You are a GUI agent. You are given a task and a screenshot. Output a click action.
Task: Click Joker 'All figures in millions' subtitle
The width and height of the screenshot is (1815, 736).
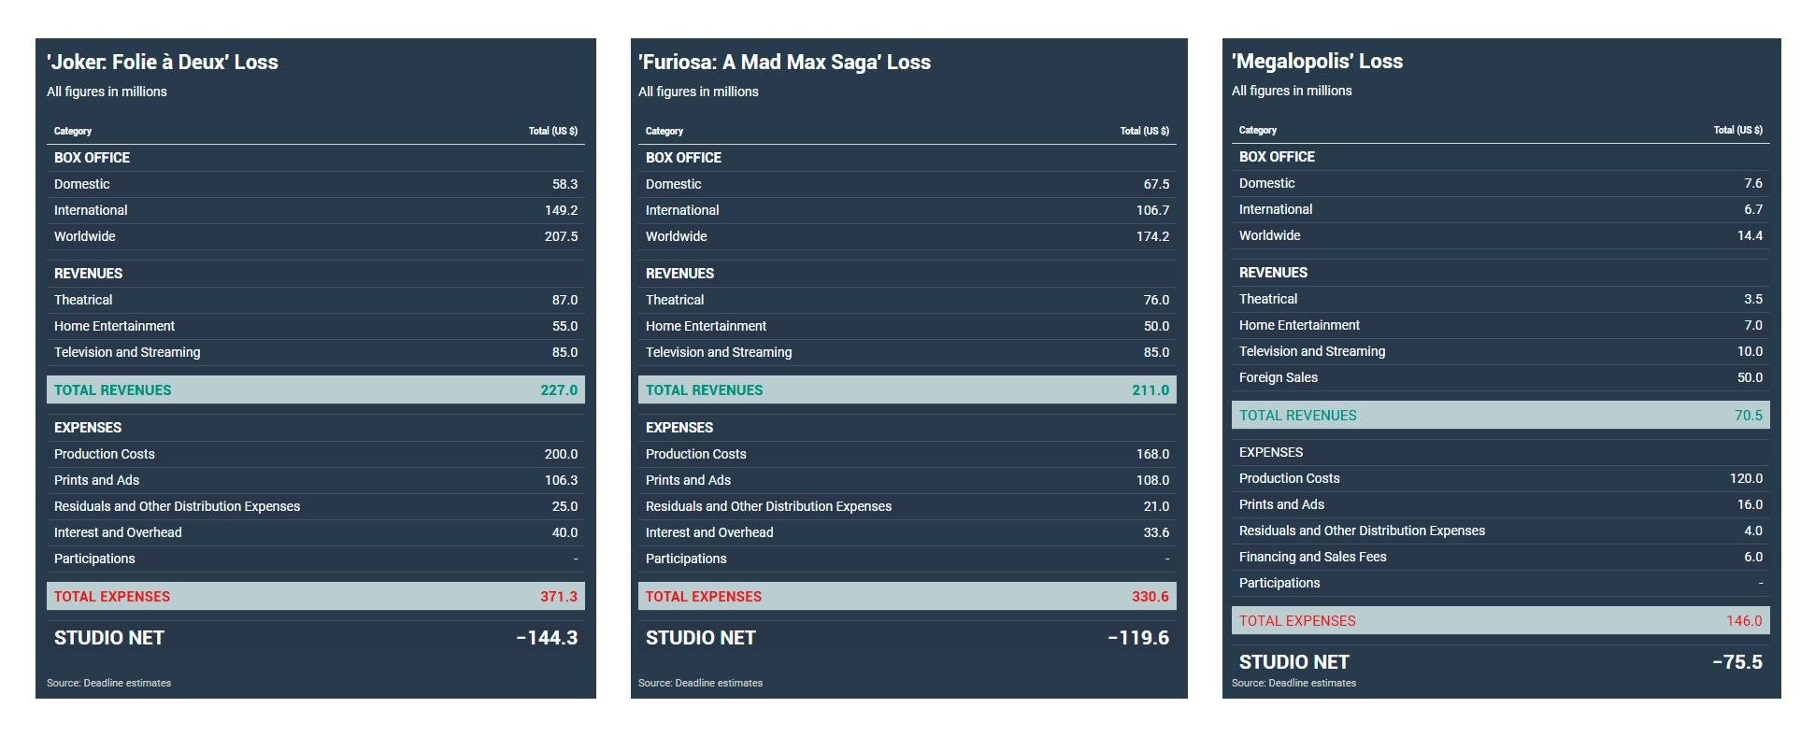[x=107, y=92]
